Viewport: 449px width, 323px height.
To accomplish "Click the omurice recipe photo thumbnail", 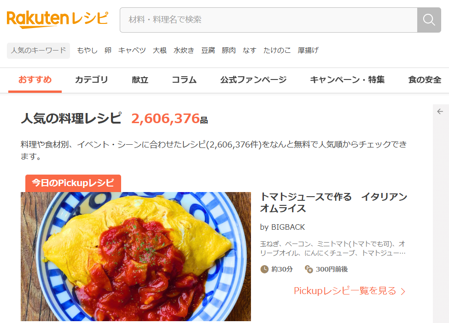I will [x=136, y=256].
